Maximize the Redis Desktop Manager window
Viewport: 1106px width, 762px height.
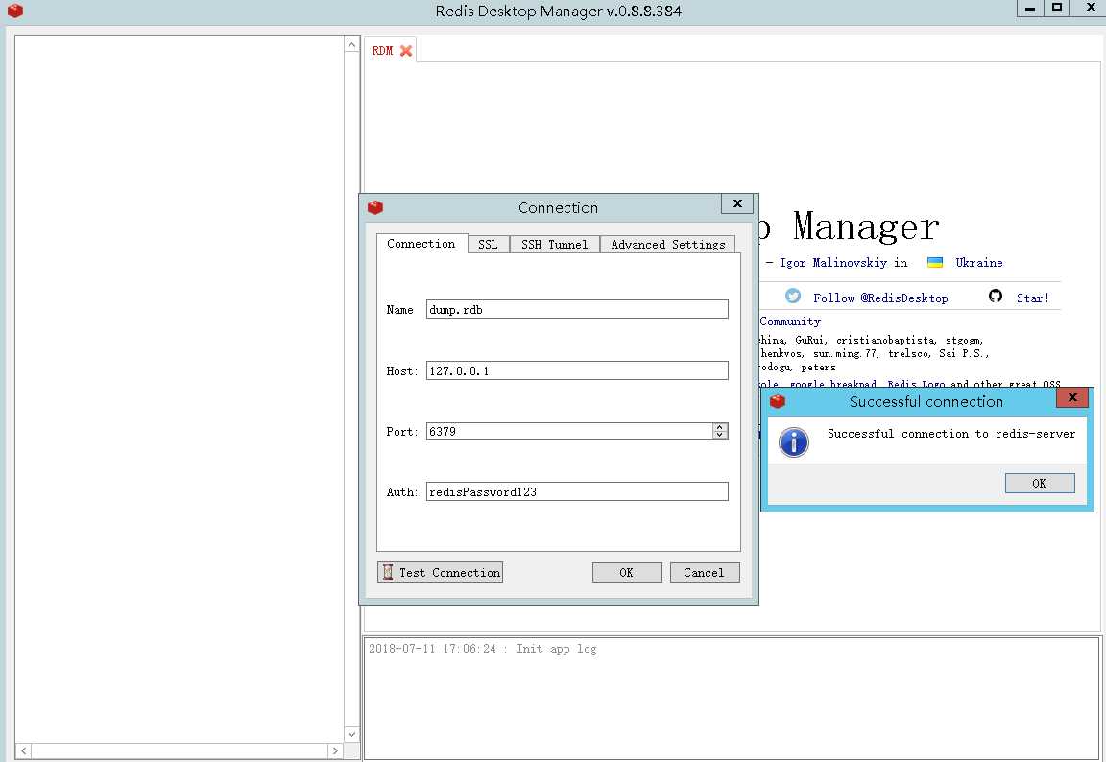[1057, 8]
